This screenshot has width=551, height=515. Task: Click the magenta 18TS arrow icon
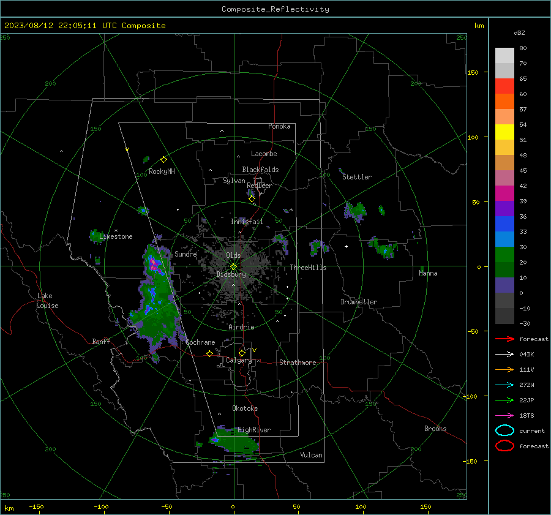tap(504, 416)
